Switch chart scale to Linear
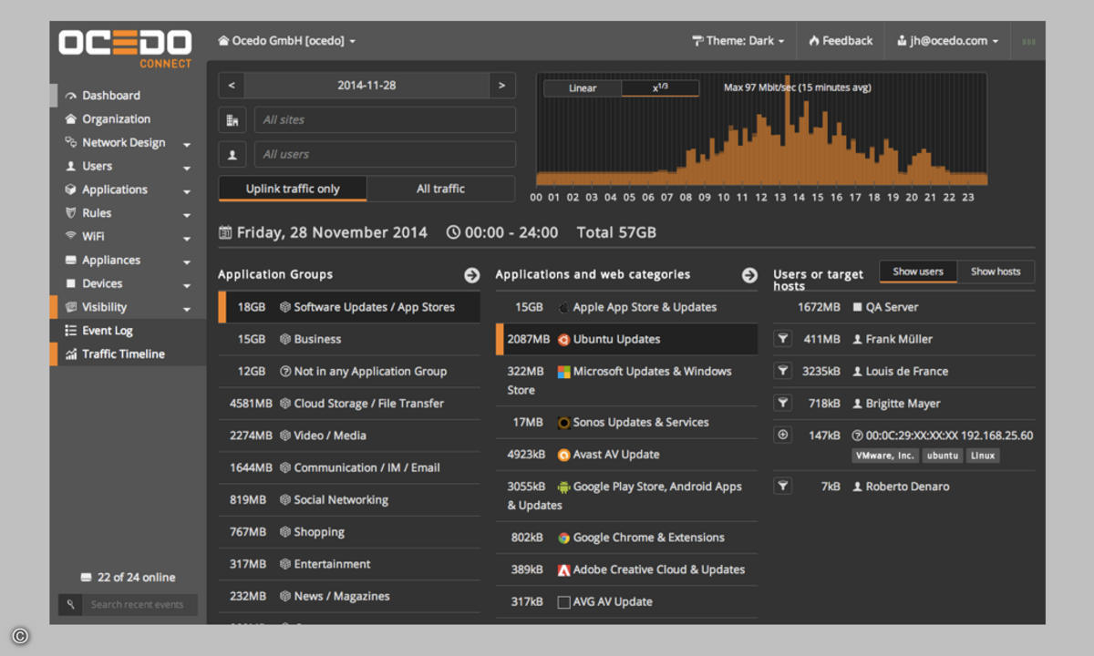This screenshot has width=1094, height=656. pyautogui.click(x=583, y=88)
